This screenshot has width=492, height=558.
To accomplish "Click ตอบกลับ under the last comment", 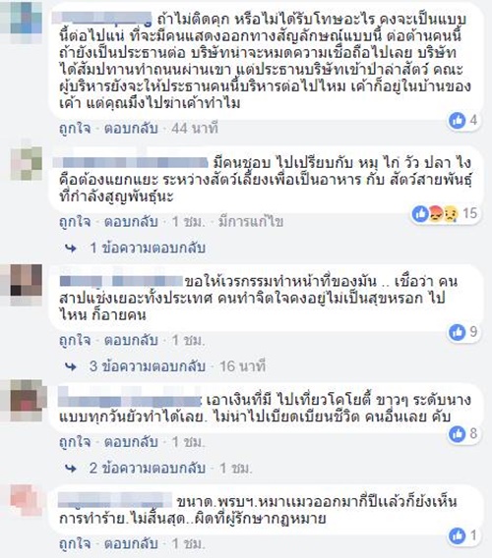I will coord(131,543).
